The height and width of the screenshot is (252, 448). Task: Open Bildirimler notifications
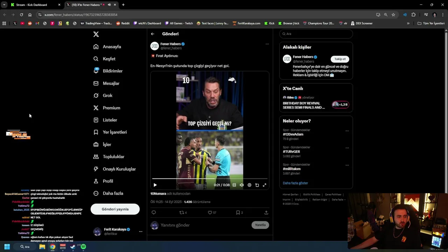[108, 71]
